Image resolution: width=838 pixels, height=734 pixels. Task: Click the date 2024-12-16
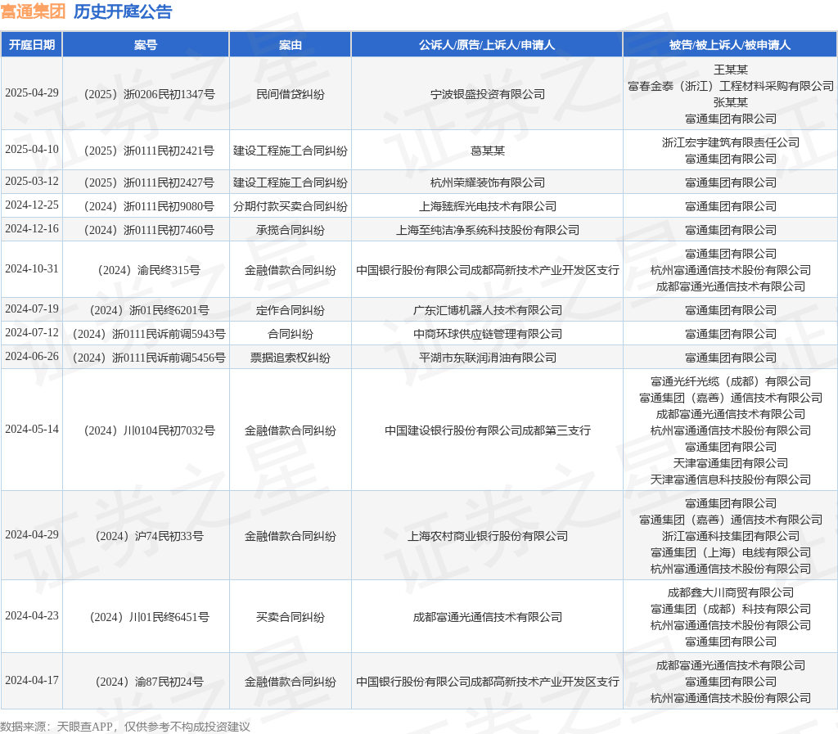click(32, 228)
